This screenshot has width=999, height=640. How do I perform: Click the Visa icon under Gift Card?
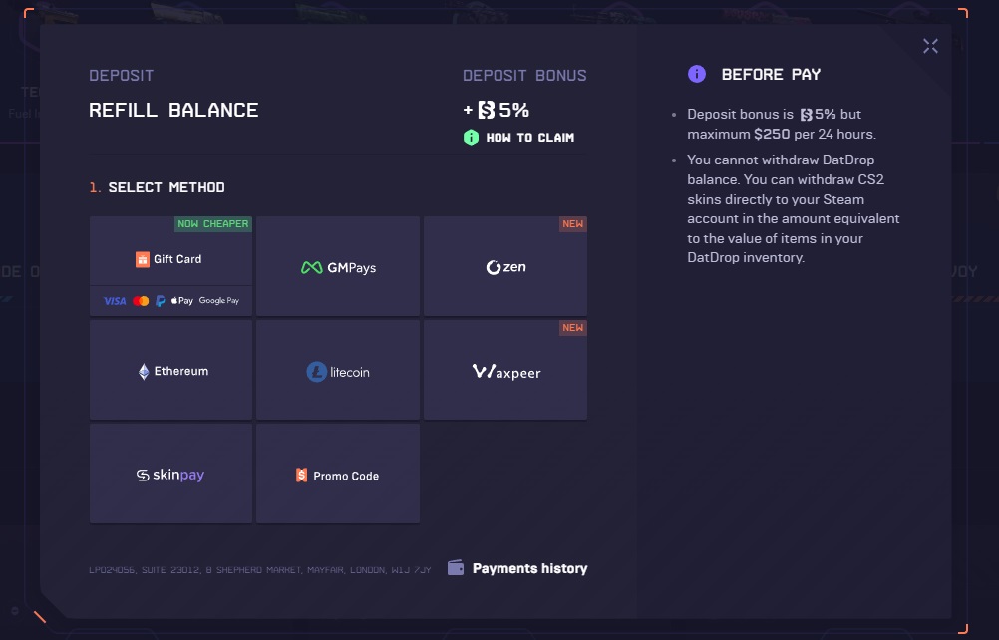coord(113,300)
